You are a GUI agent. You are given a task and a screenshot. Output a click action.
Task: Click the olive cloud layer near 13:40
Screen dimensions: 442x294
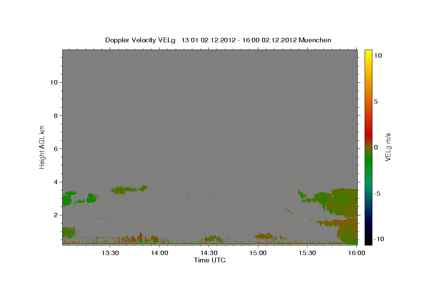pyautogui.click(x=129, y=190)
